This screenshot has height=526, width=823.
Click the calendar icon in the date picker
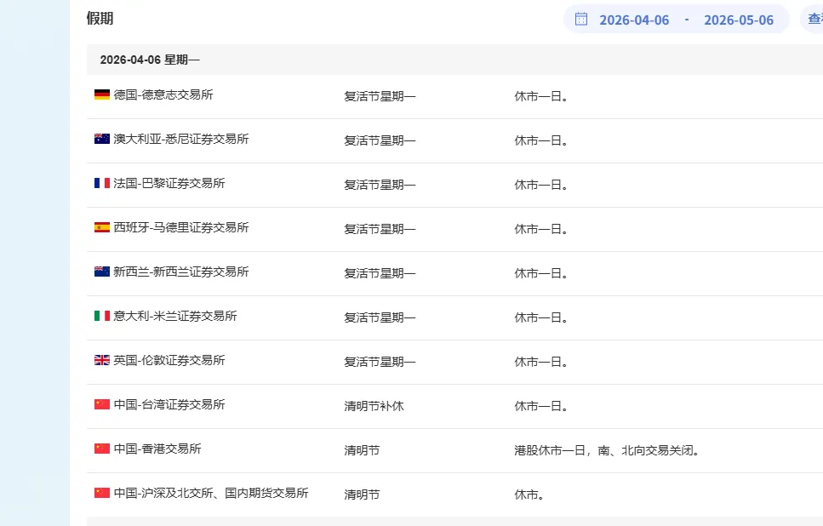click(x=581, y=19)
